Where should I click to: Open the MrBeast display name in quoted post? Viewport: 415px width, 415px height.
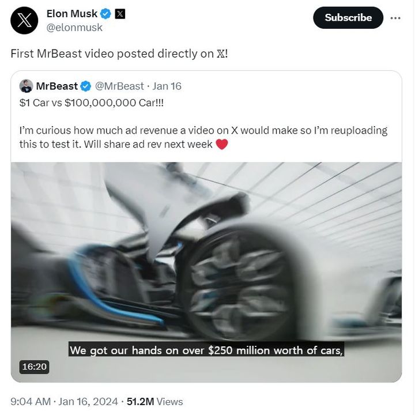[56, 86]
